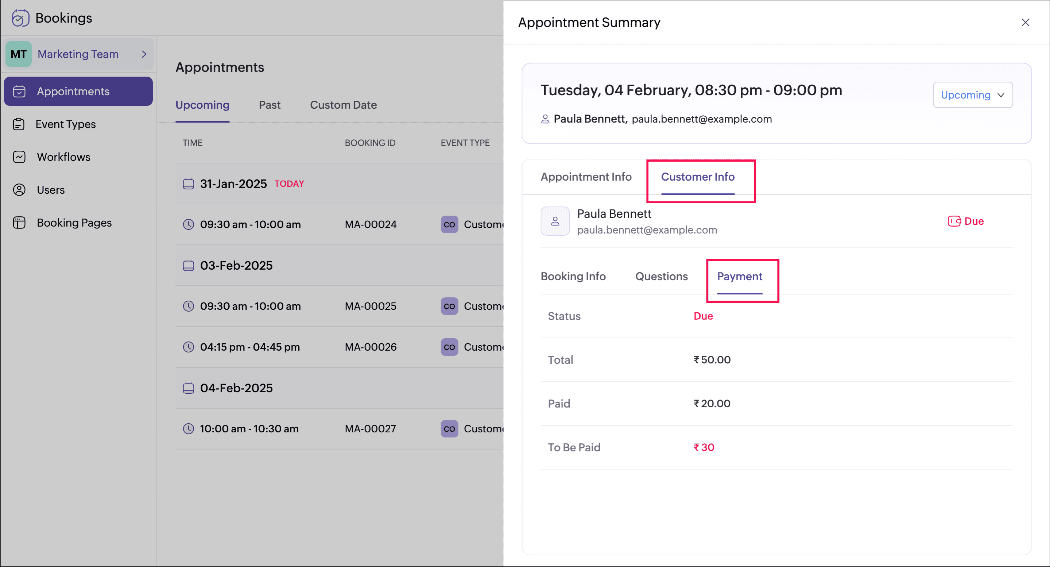Expand the Marketing Team workspace chevron
This screenshot has width=1050, height=567.
[x=144, y=54]
